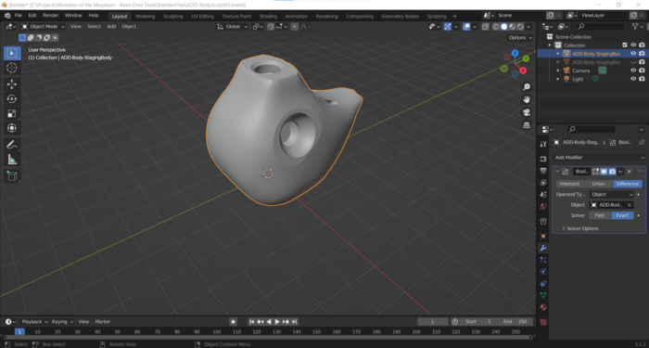Open the Render menu
649x348 pixels.
(50, 16)
